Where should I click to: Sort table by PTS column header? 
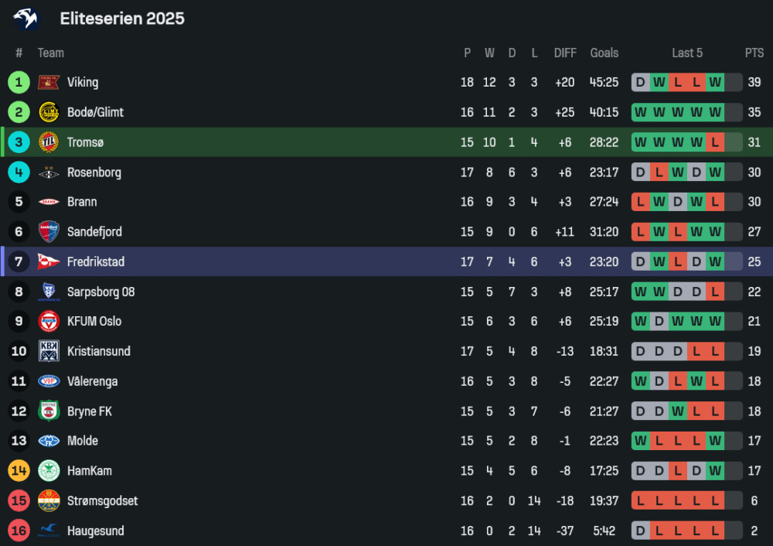pos(754,53)
